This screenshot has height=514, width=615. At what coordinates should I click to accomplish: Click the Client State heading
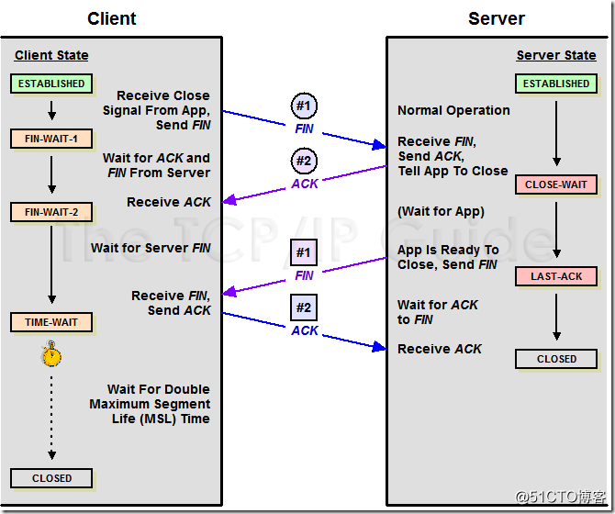(51, 55)
